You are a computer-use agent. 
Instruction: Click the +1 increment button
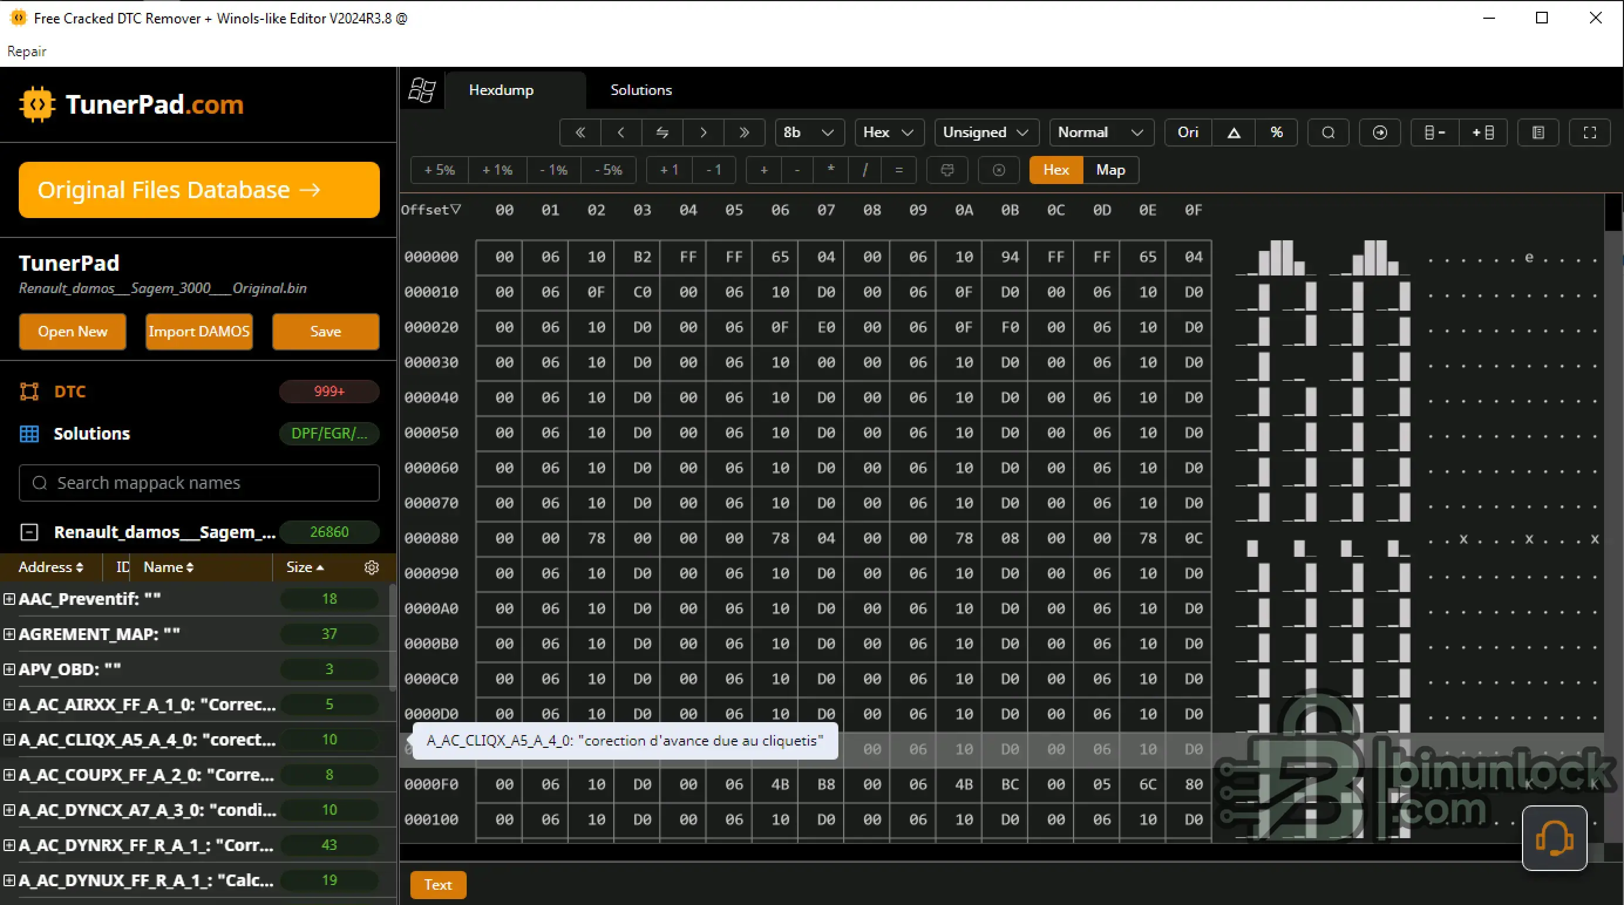point(669,170)
